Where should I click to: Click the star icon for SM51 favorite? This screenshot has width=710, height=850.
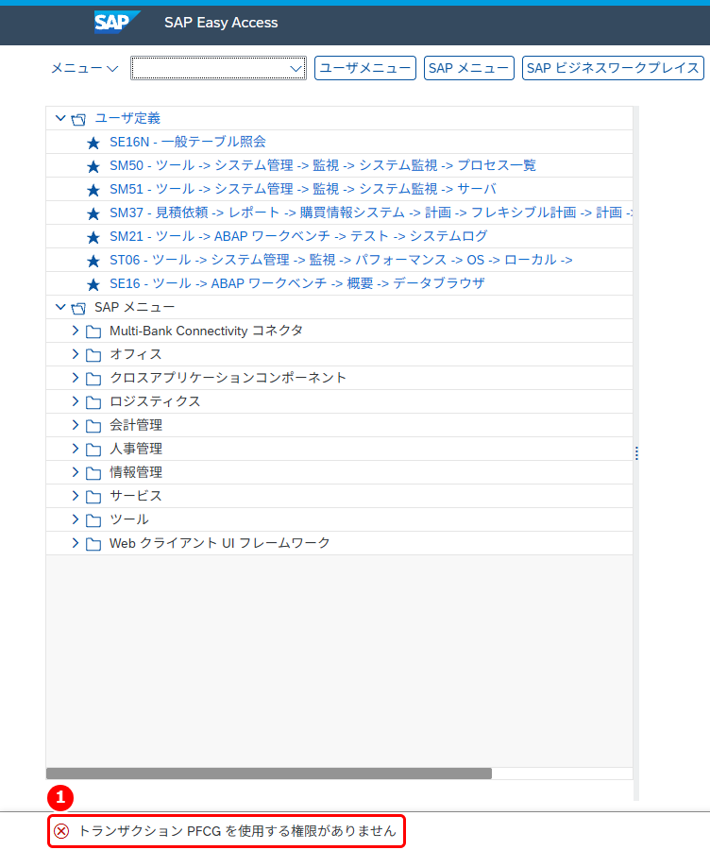pyautogui.click(x=93, y=190)
